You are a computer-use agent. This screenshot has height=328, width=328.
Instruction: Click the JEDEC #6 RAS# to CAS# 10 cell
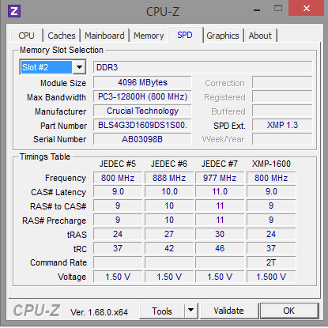(x=169, y=205)
